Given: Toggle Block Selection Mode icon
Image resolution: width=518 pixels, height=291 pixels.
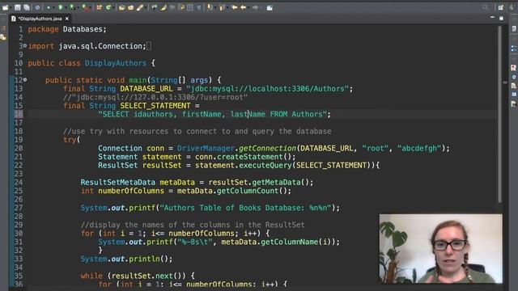Looking at the screenshot, I should (x=190, y=7).
